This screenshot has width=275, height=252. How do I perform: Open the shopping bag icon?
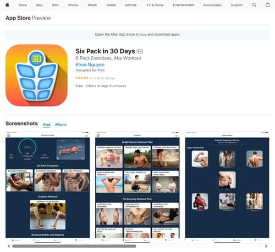coord(268,5)
